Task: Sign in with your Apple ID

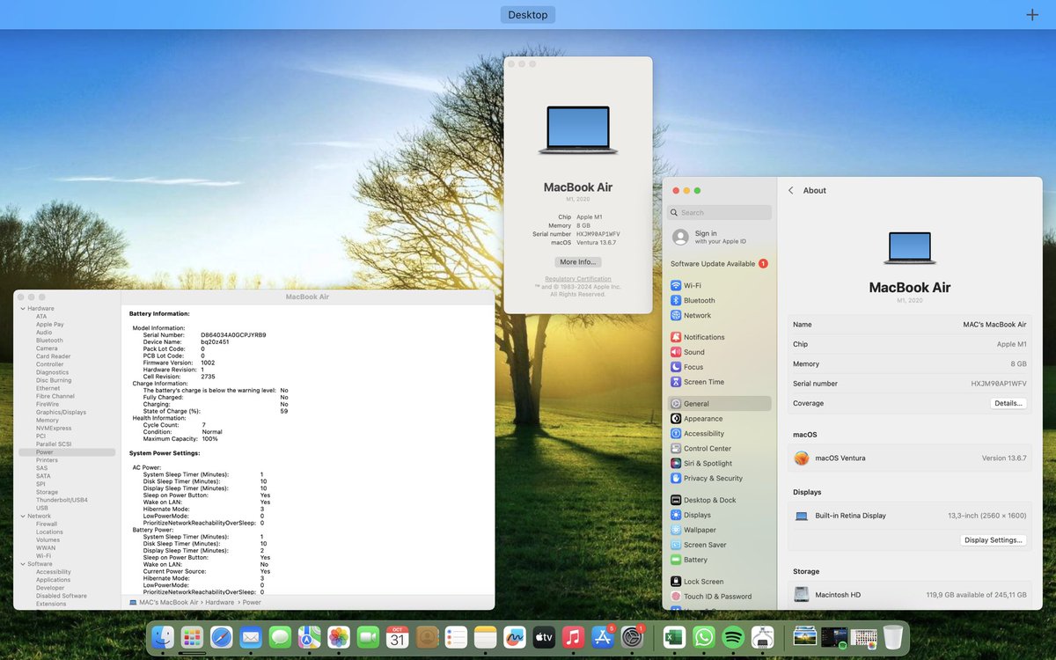Action: coord(719,237)
